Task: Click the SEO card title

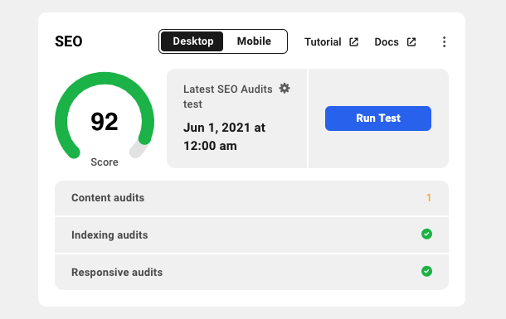Action: pyautogui.click(x=68, y=41)
